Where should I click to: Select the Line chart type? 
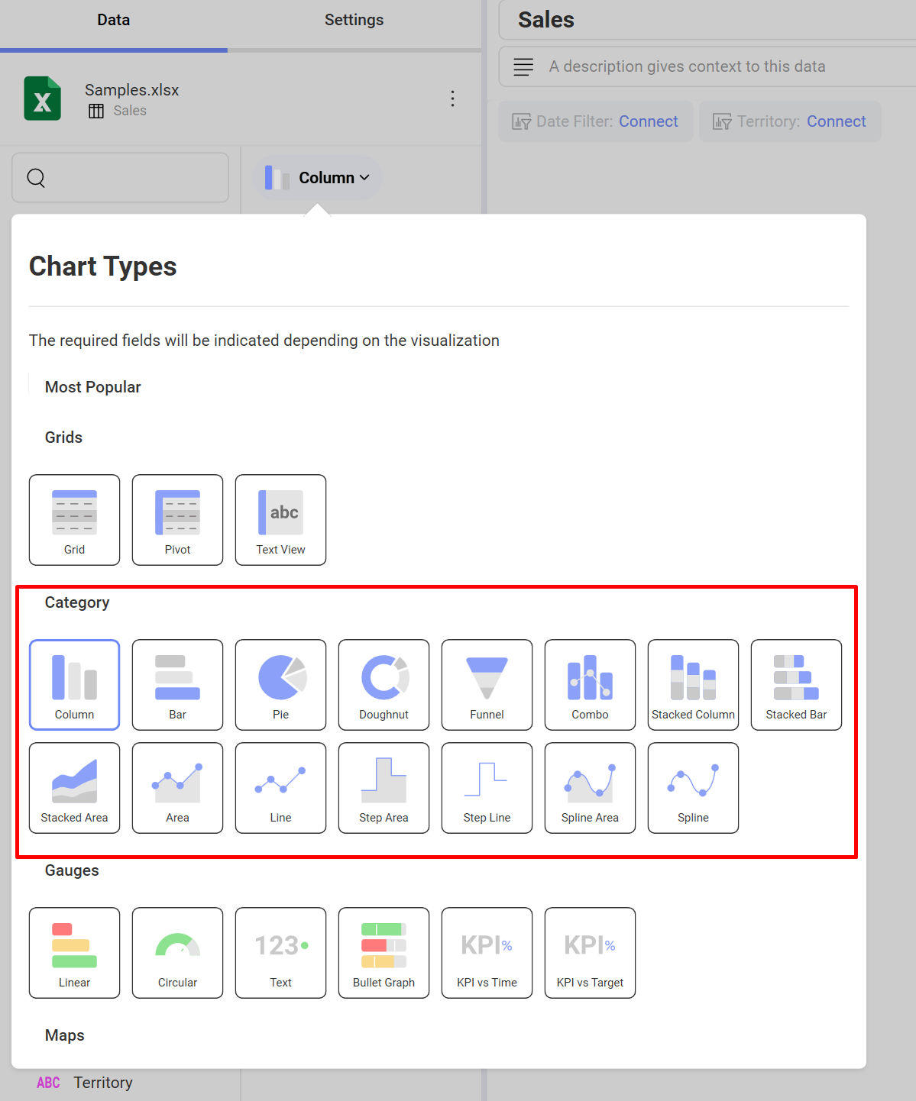[x=280, y=788]
